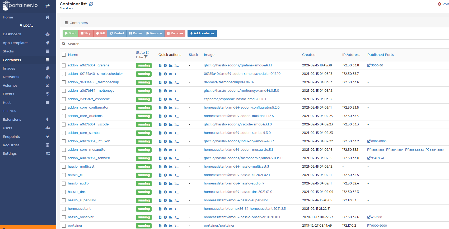
Task: Sort by Published Ports column
Action: (380, 55)
